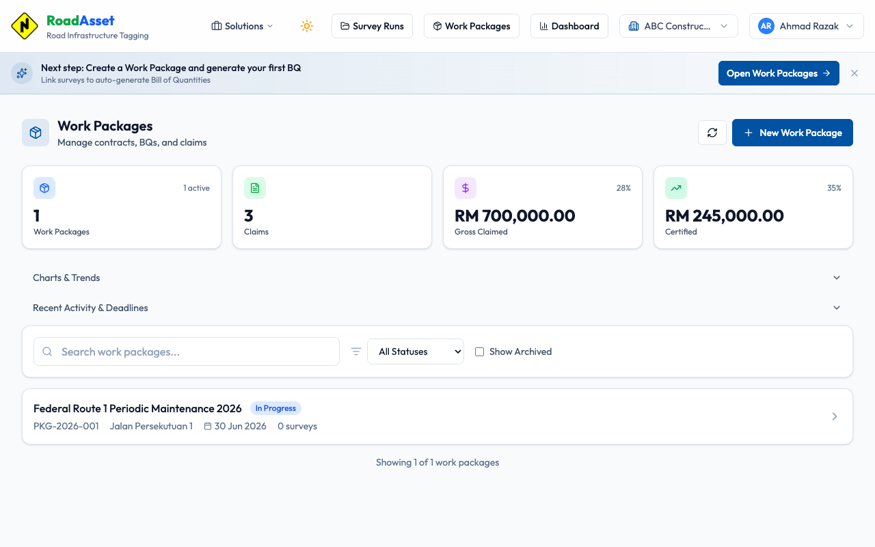
Task: Click the Open Work Packages button
Action: 778,73
